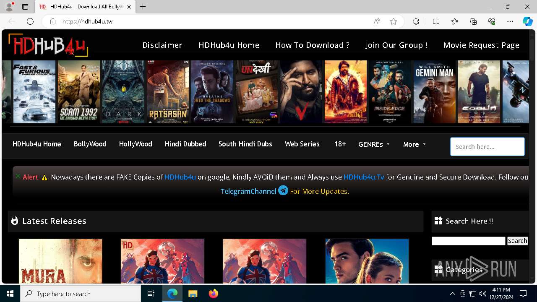Close the HDHub4u browser tab
The width and height of the screenshot is (537, 302).
[130, 7]
